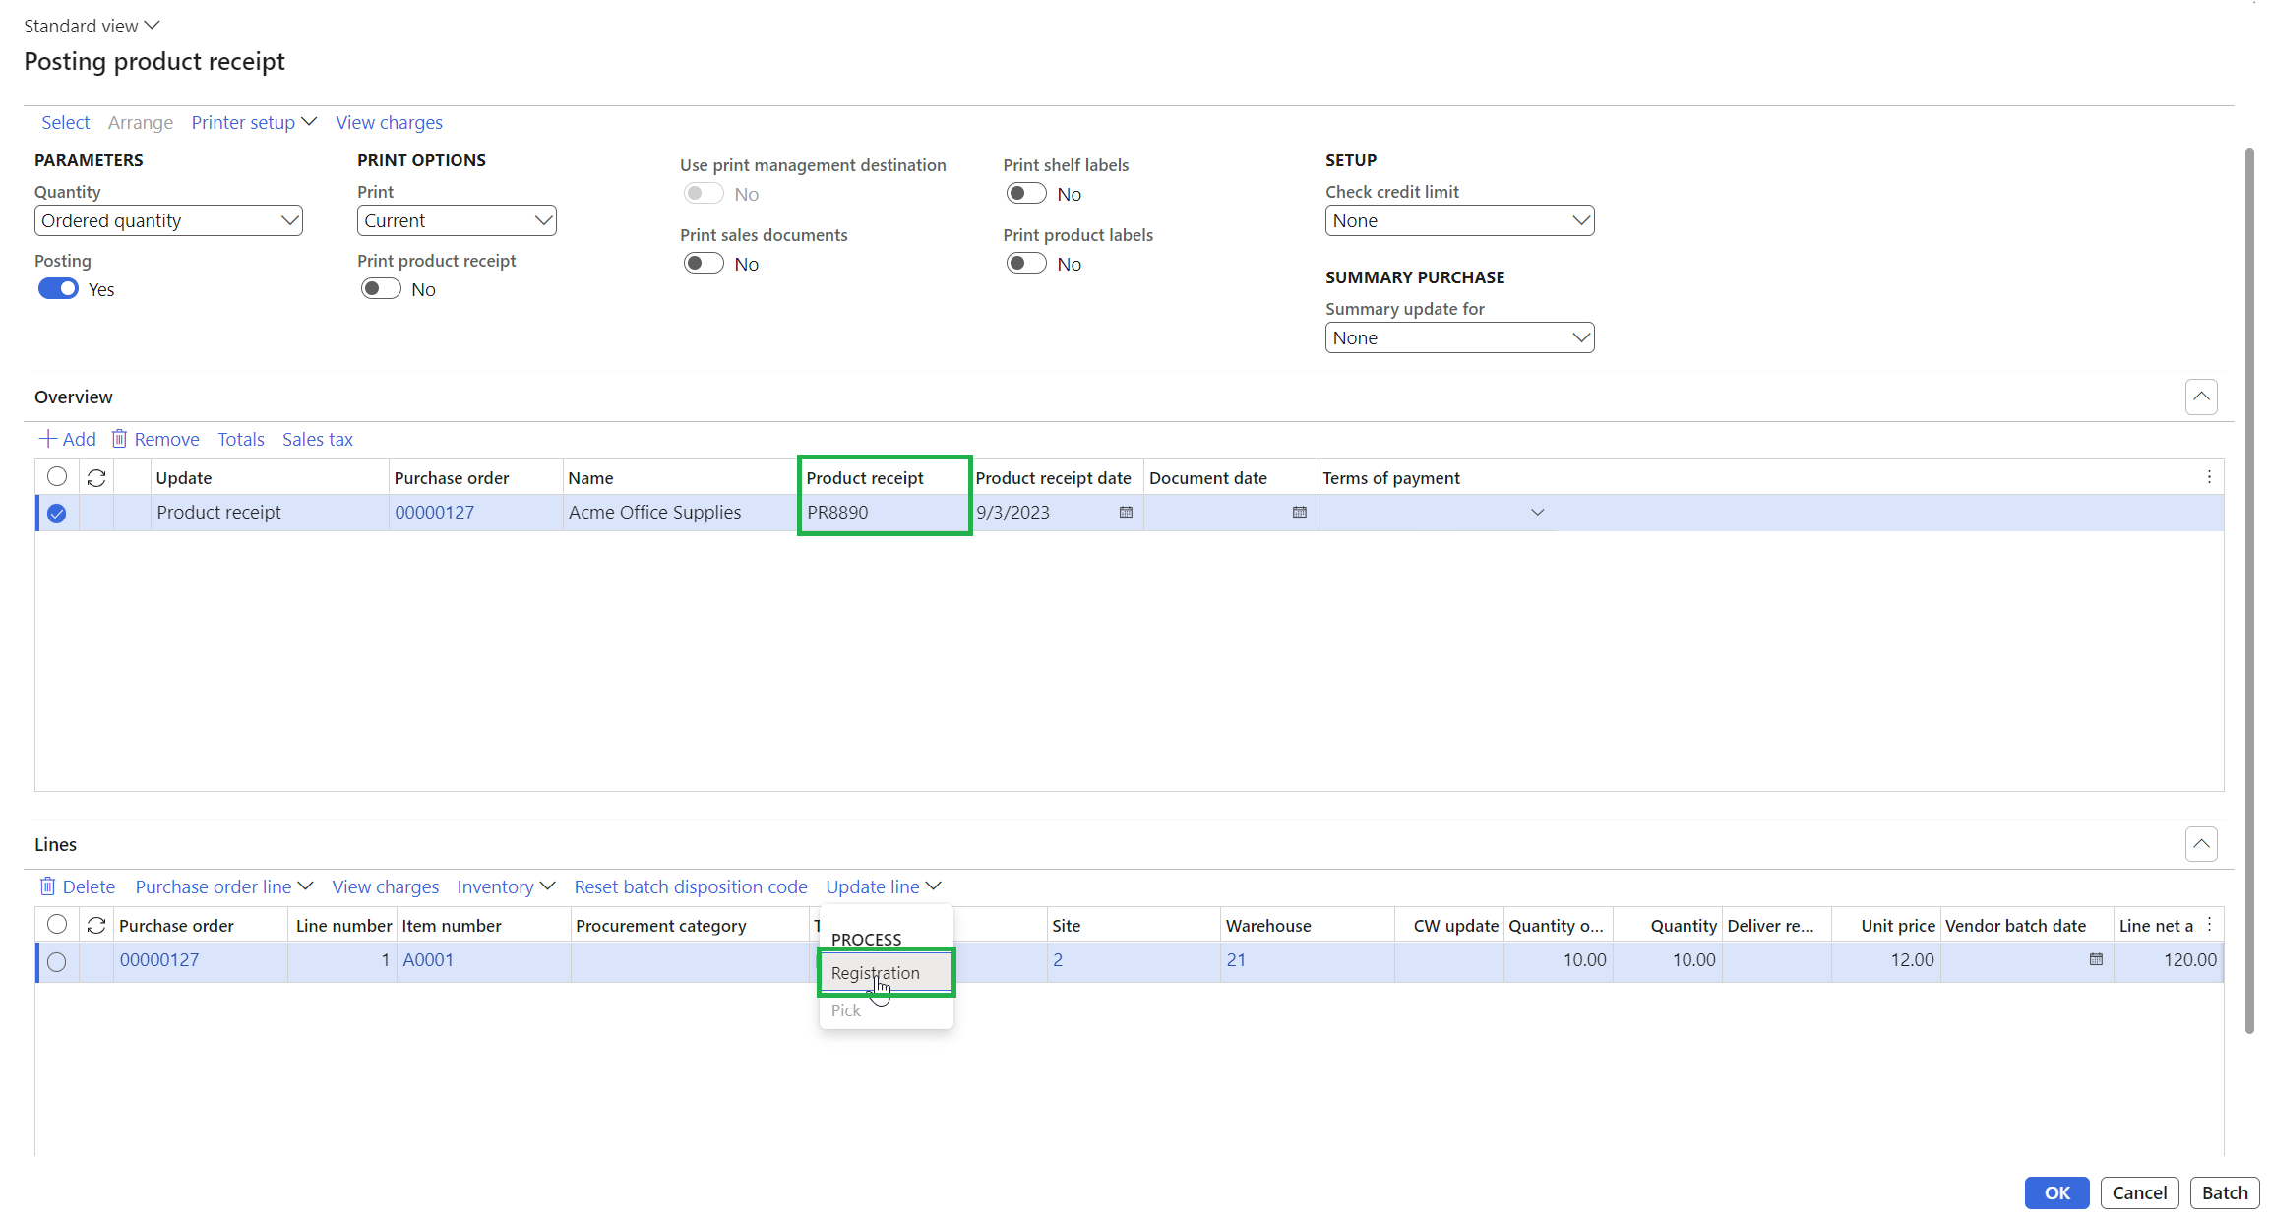Viewport: 2269px width, 1222px height.
Task: Toggle Print product receipt switch
Action: (381, 288)
